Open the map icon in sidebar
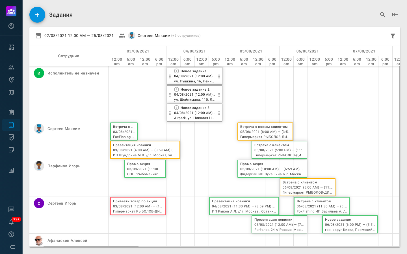This screenshot has height=254, width=407. point(11,92)
